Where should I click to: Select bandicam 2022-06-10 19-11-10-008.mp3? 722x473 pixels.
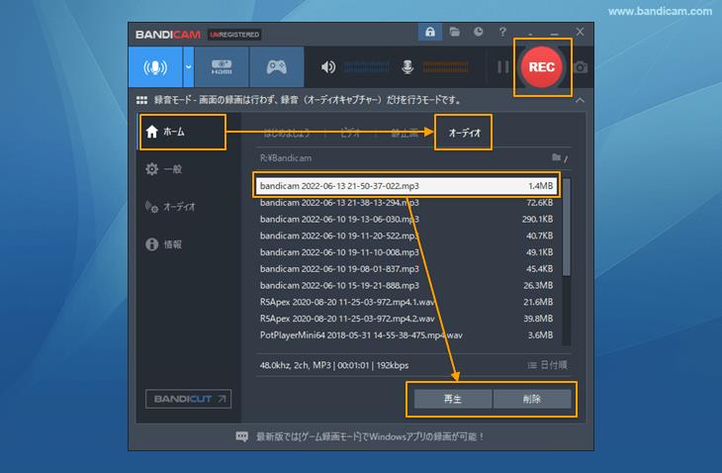pyautogui.click(x=406, y=252)
